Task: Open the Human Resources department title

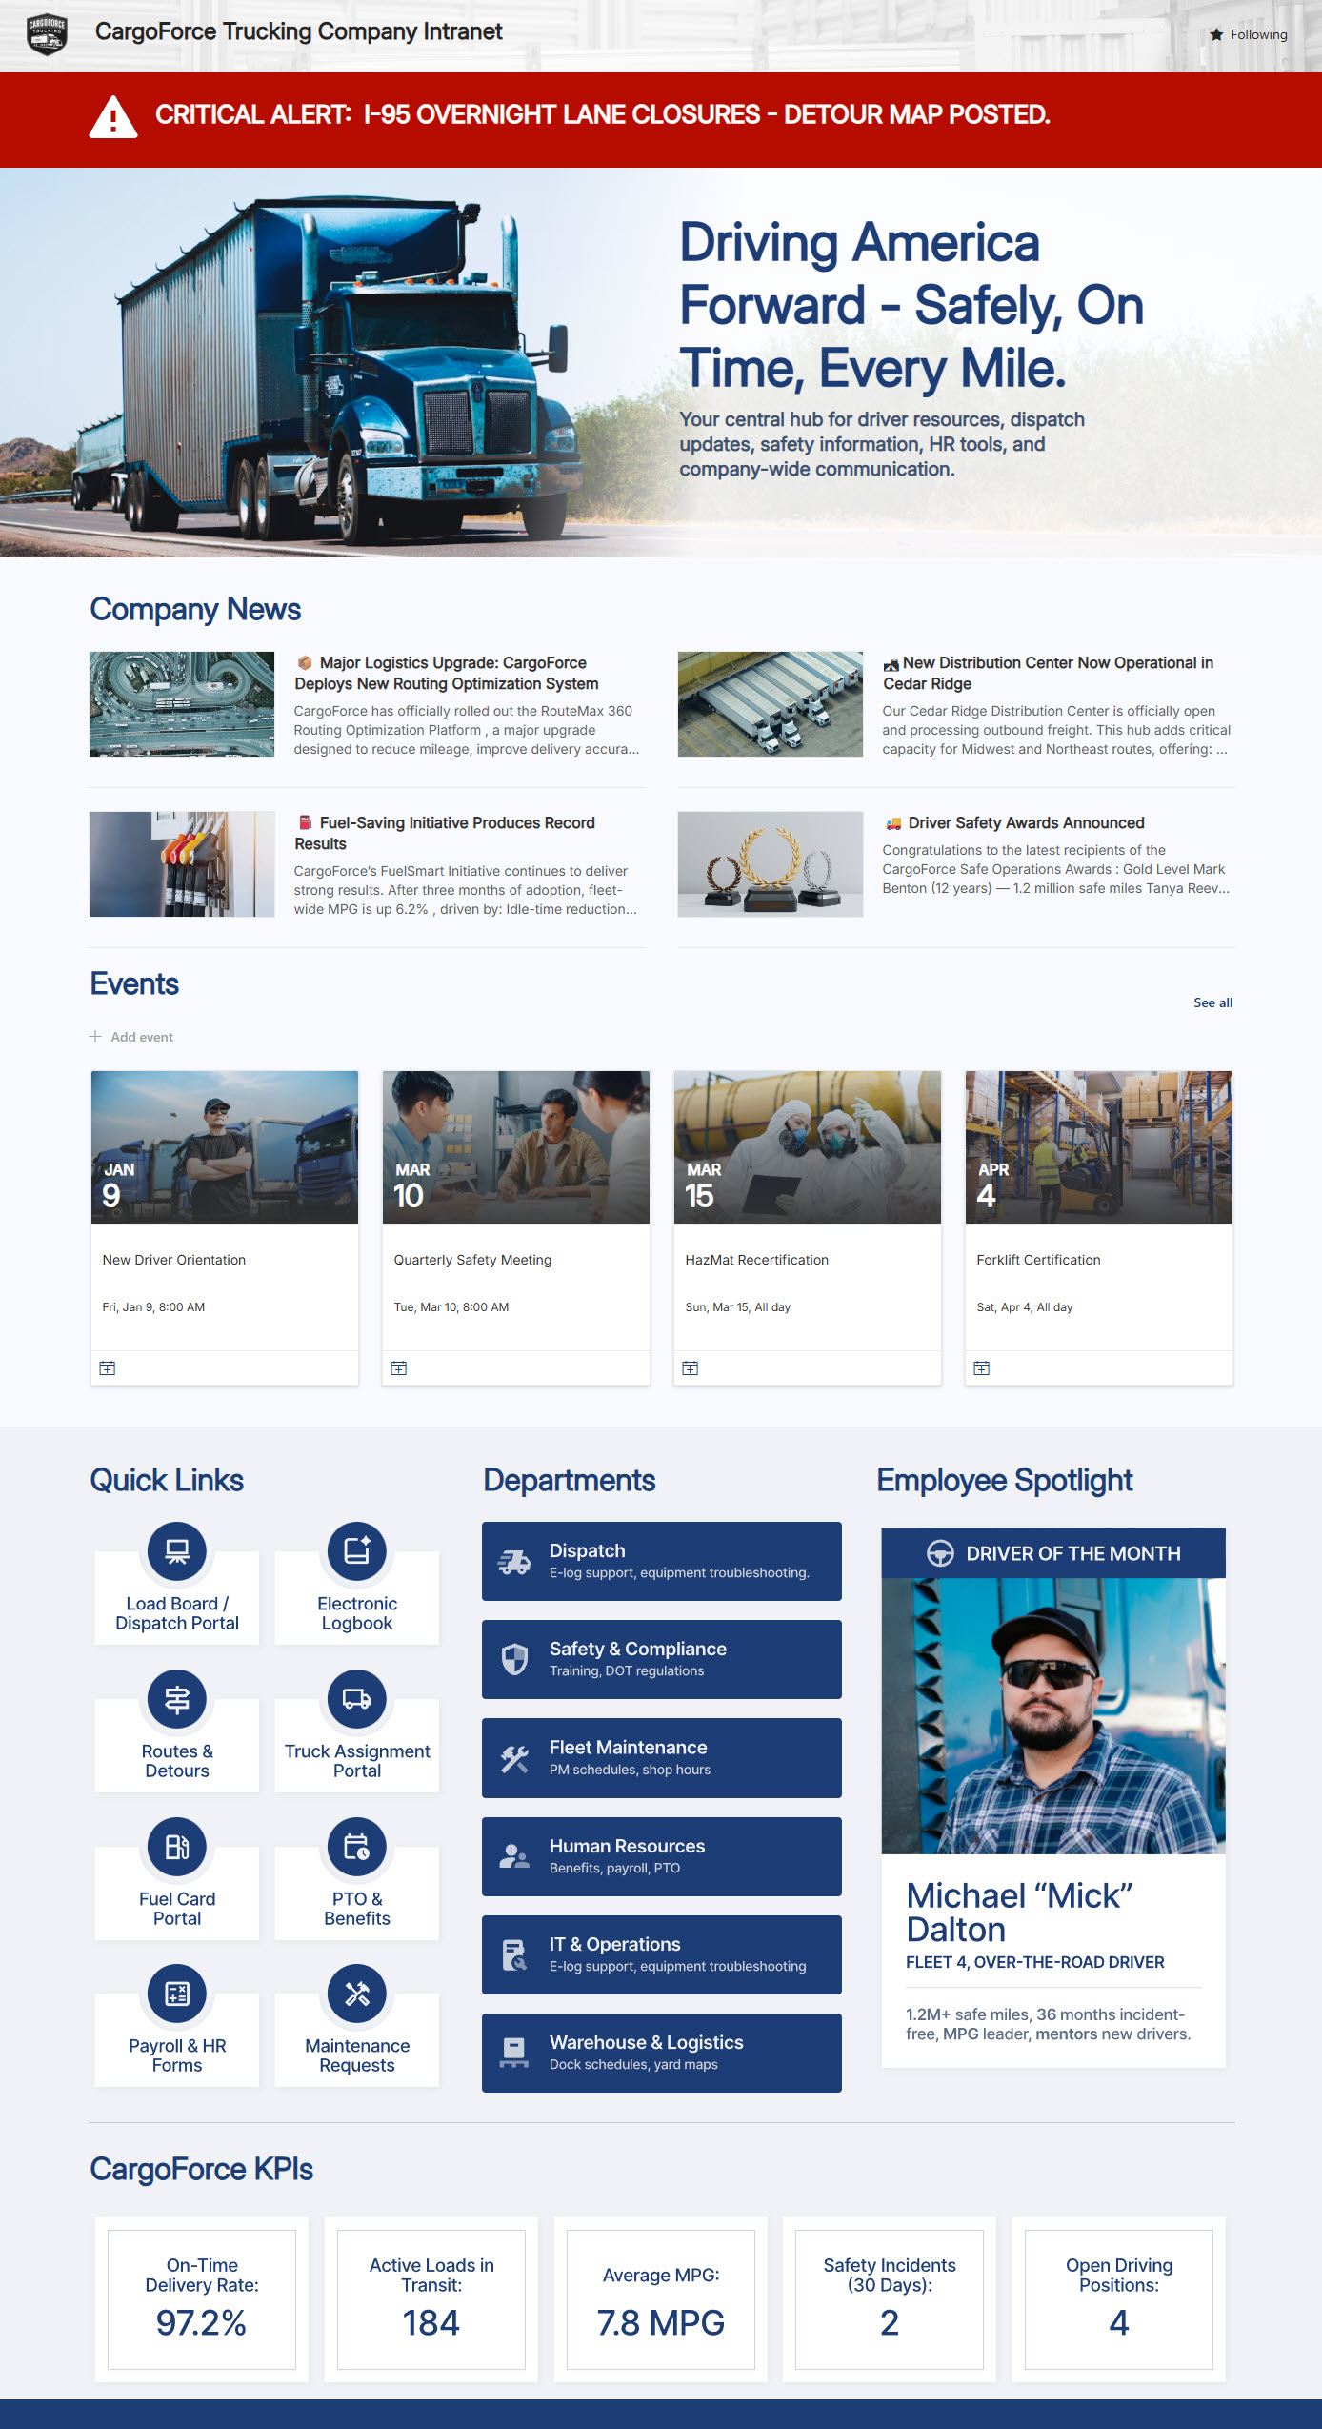Action: (x=628, y=1846)
